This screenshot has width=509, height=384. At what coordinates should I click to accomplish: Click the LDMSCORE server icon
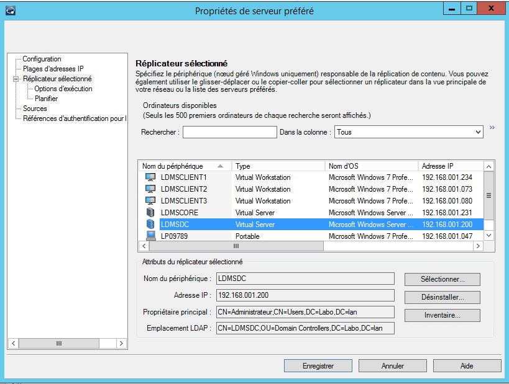150,213
